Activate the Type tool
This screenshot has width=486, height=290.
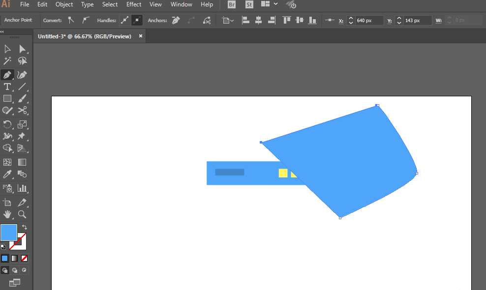click(7, 87)
